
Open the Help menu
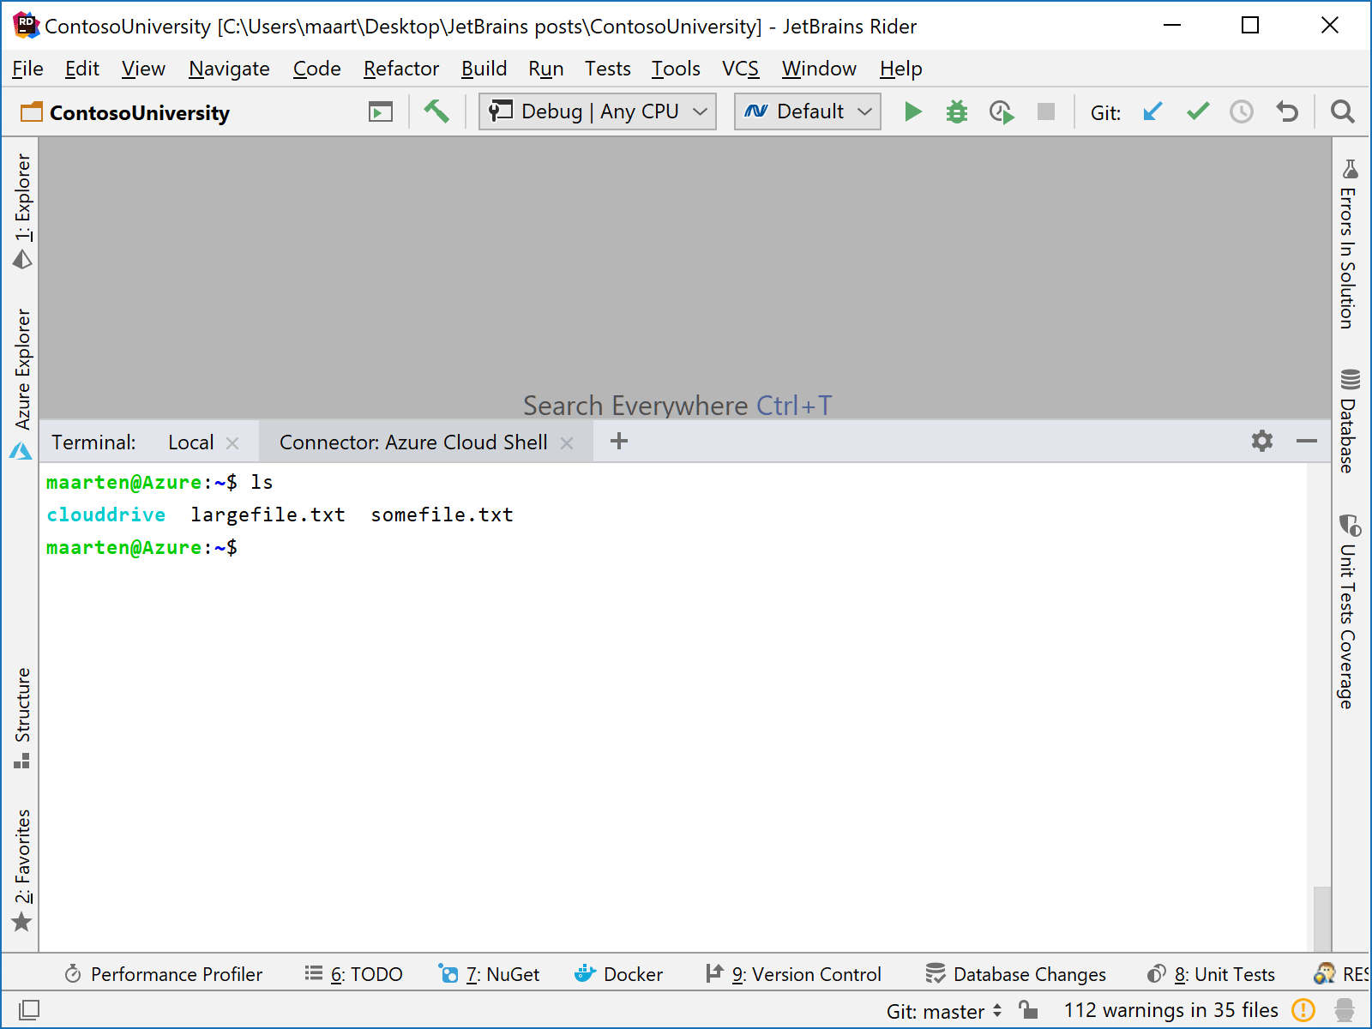point(901,69)
